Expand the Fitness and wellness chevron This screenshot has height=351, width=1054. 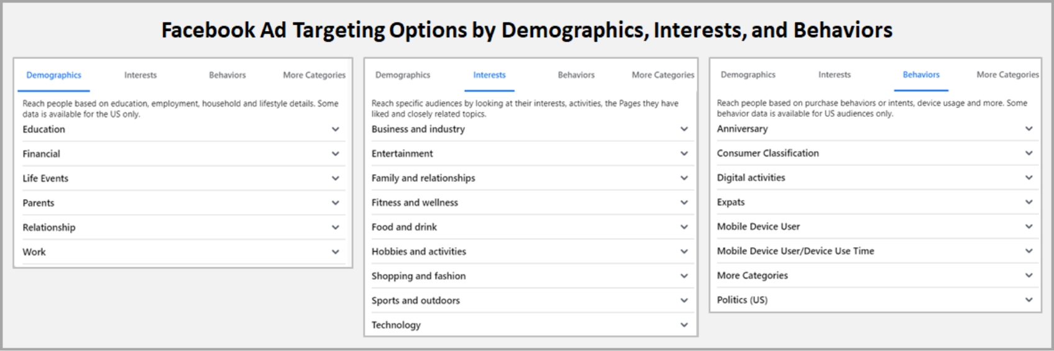click(684, 203)
